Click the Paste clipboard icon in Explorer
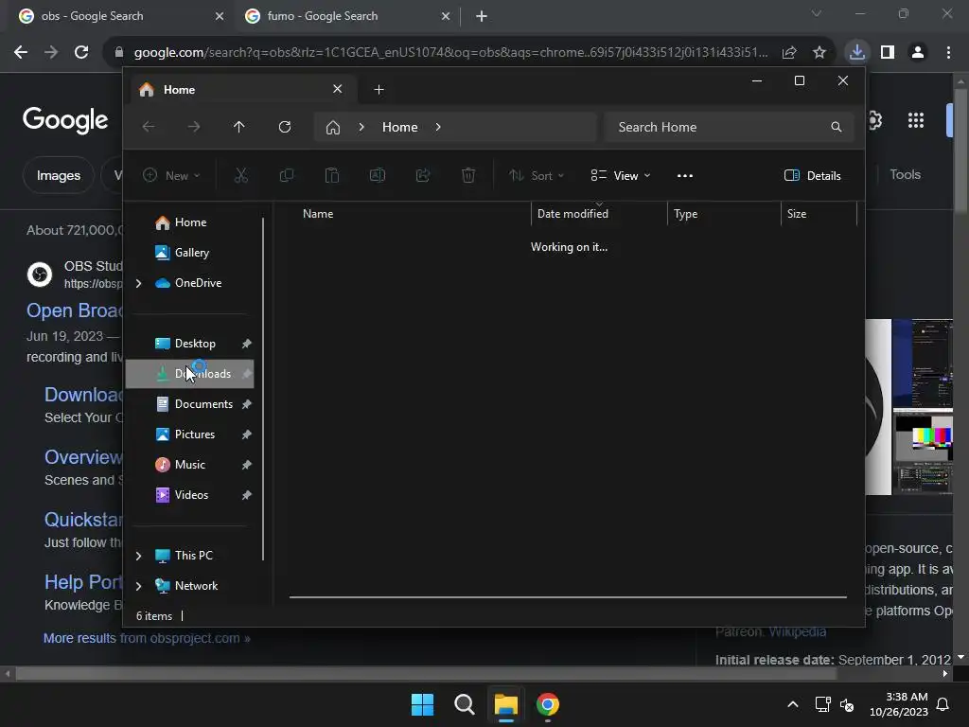 click(332, 175)
